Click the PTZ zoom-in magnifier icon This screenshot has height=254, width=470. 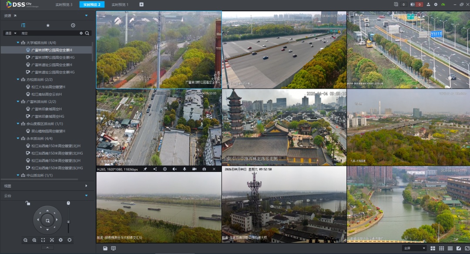click(x=34, y=240)
